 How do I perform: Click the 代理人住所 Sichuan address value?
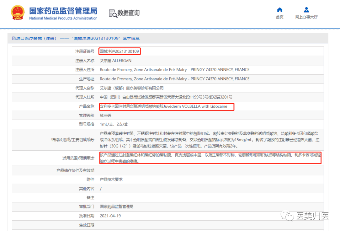(166, 97)
